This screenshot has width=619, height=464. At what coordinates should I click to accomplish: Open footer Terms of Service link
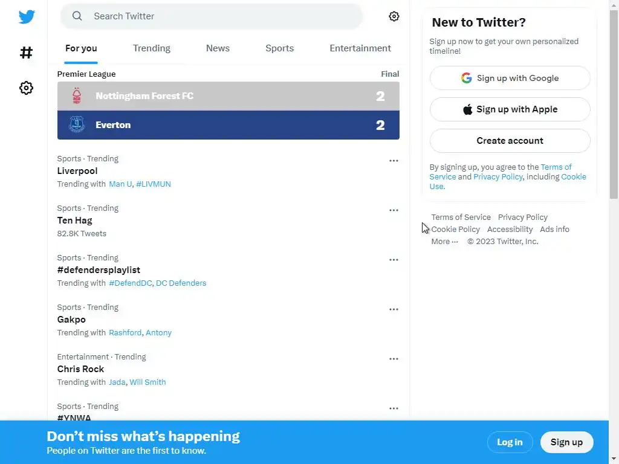pyautogui.click(x=461, y=217)
